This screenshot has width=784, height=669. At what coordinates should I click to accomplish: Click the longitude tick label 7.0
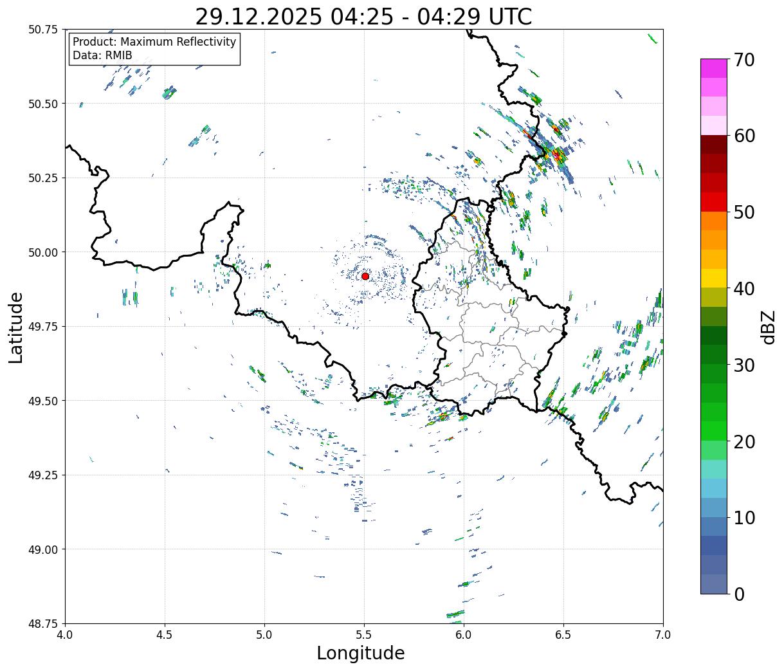pos(663,635)
